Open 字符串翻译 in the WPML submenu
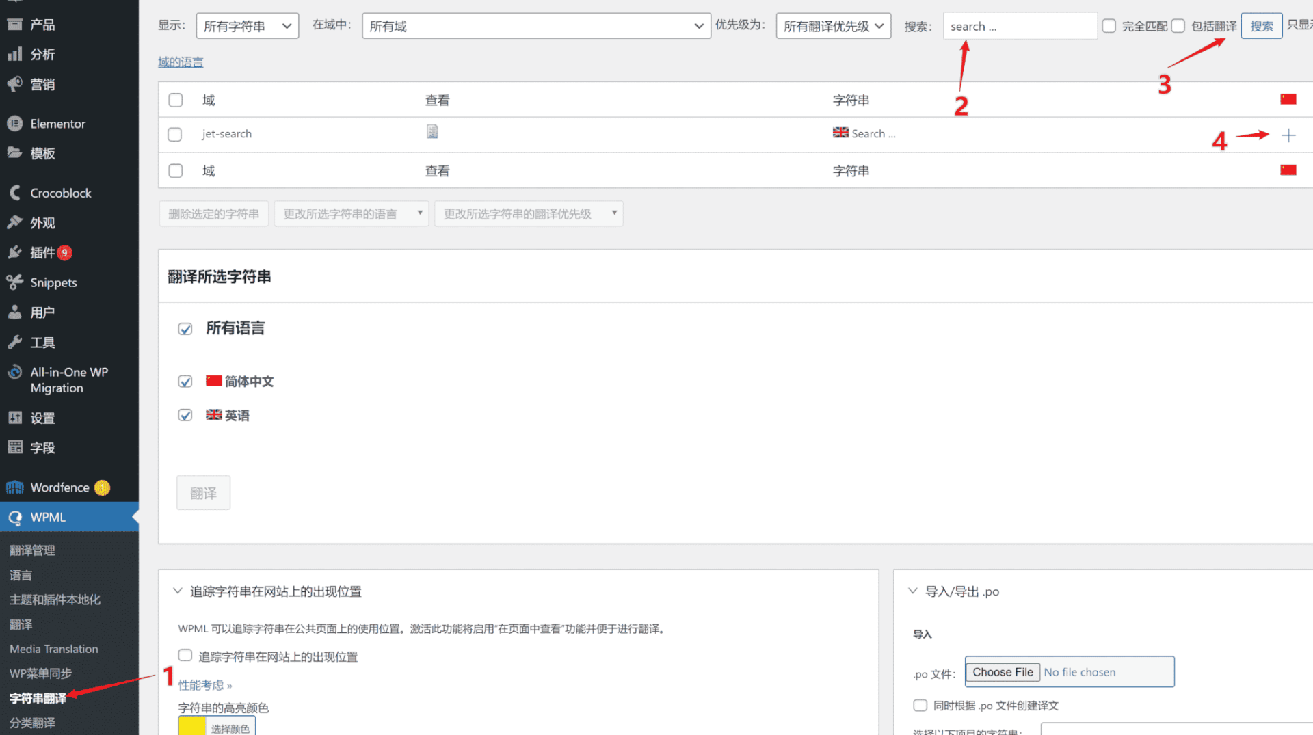This screenshot has width=1313, height=735. [x=38, y=698]
